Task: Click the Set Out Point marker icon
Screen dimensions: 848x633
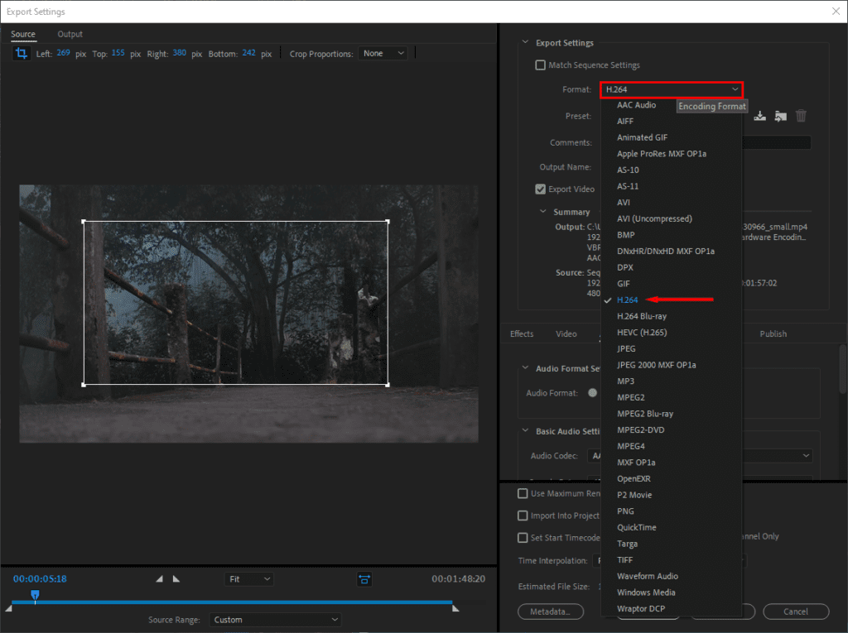Action: [x=176, y=579]
